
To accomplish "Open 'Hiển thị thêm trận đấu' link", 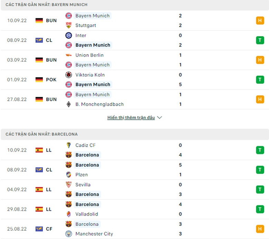I will (131, 118).
